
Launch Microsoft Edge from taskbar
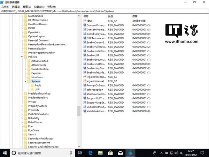pos(91,153)
